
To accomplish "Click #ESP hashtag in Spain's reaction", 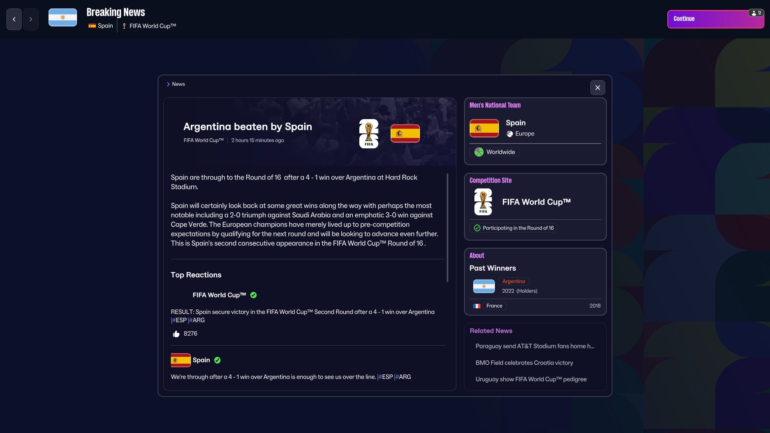I will pos(385,377).
